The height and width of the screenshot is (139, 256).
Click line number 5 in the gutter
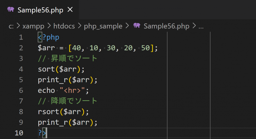coord(21,80)
